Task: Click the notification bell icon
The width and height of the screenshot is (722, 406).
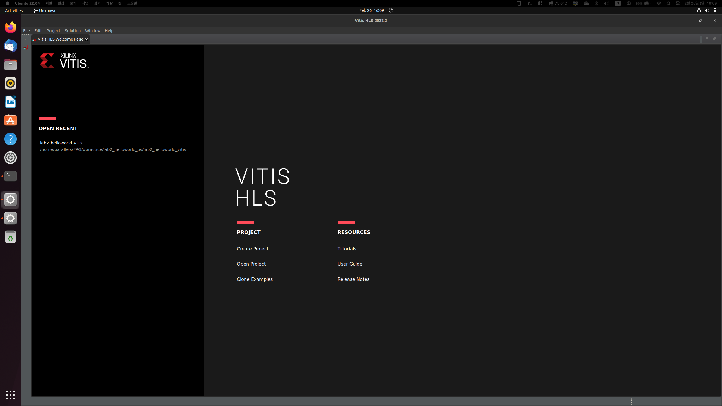Action: pyautogui.click(x=391, y=10)
